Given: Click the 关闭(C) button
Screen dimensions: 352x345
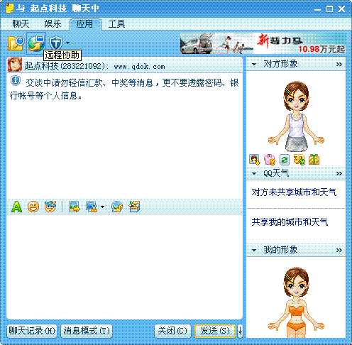Looking at the screenshot, I should pos(172,331).
